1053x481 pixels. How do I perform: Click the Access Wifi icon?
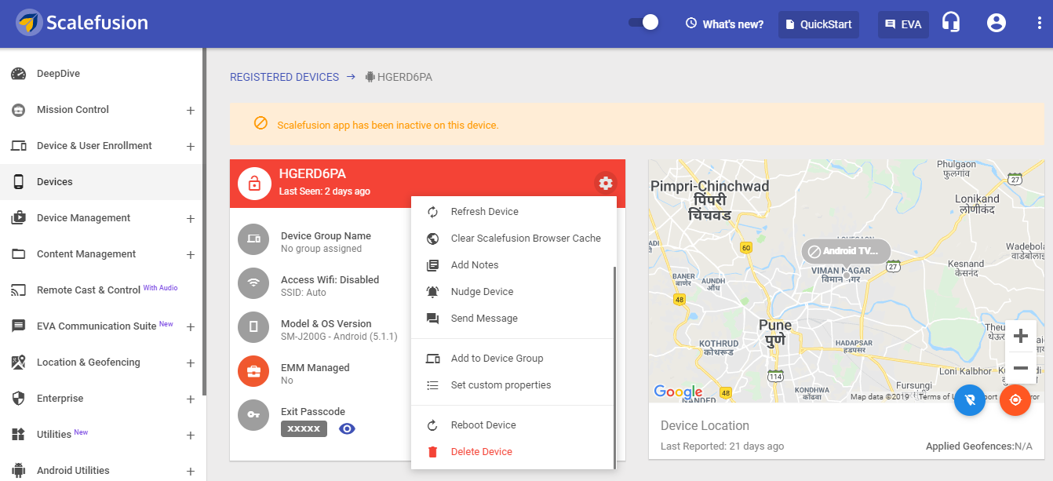[x=253, y=283]
